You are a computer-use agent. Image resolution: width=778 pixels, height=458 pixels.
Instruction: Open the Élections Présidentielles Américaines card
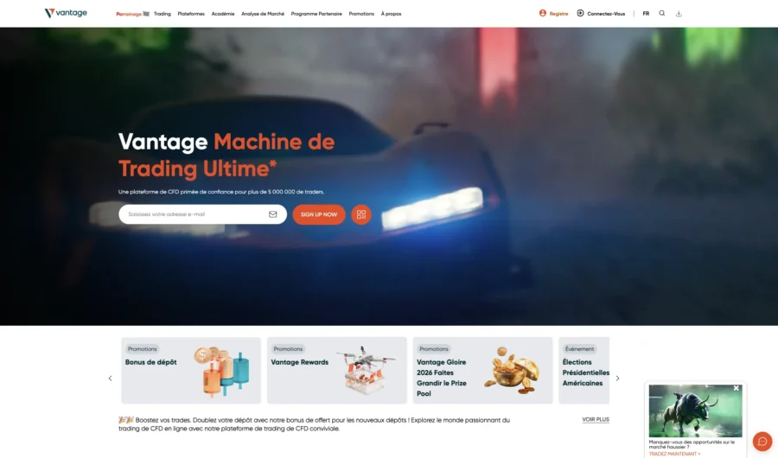584,370
